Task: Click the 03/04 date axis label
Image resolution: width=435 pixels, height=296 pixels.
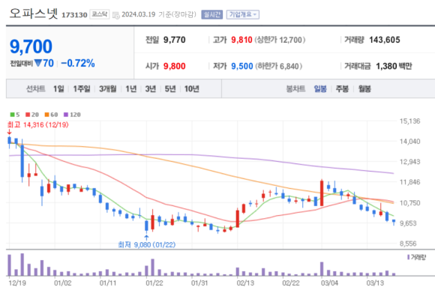Action: [329, 283]
